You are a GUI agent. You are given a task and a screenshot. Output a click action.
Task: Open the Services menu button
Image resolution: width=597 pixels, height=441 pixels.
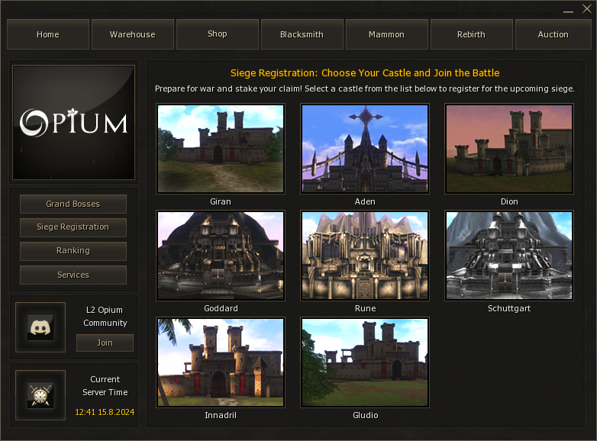point(73,275)
